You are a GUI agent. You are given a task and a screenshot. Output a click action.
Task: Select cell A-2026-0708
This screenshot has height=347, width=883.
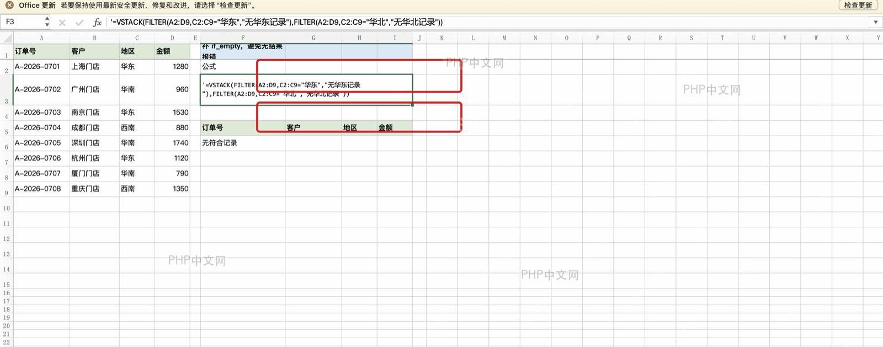click(41, 189)
